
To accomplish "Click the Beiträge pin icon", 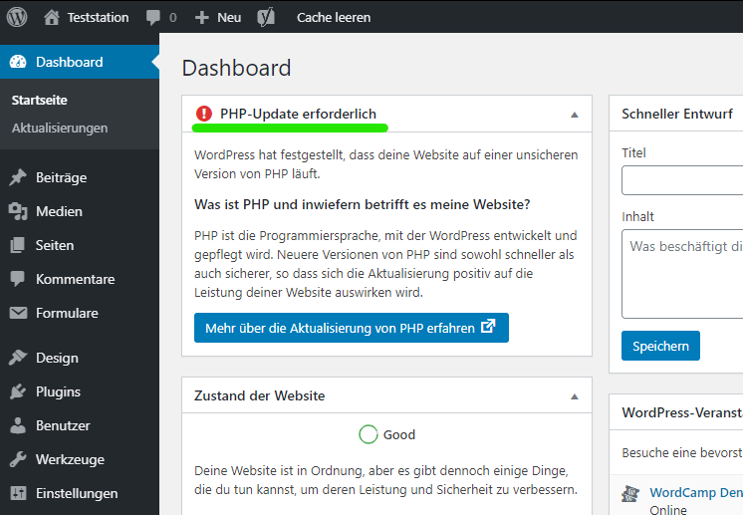I will click(x=18, y=177).
